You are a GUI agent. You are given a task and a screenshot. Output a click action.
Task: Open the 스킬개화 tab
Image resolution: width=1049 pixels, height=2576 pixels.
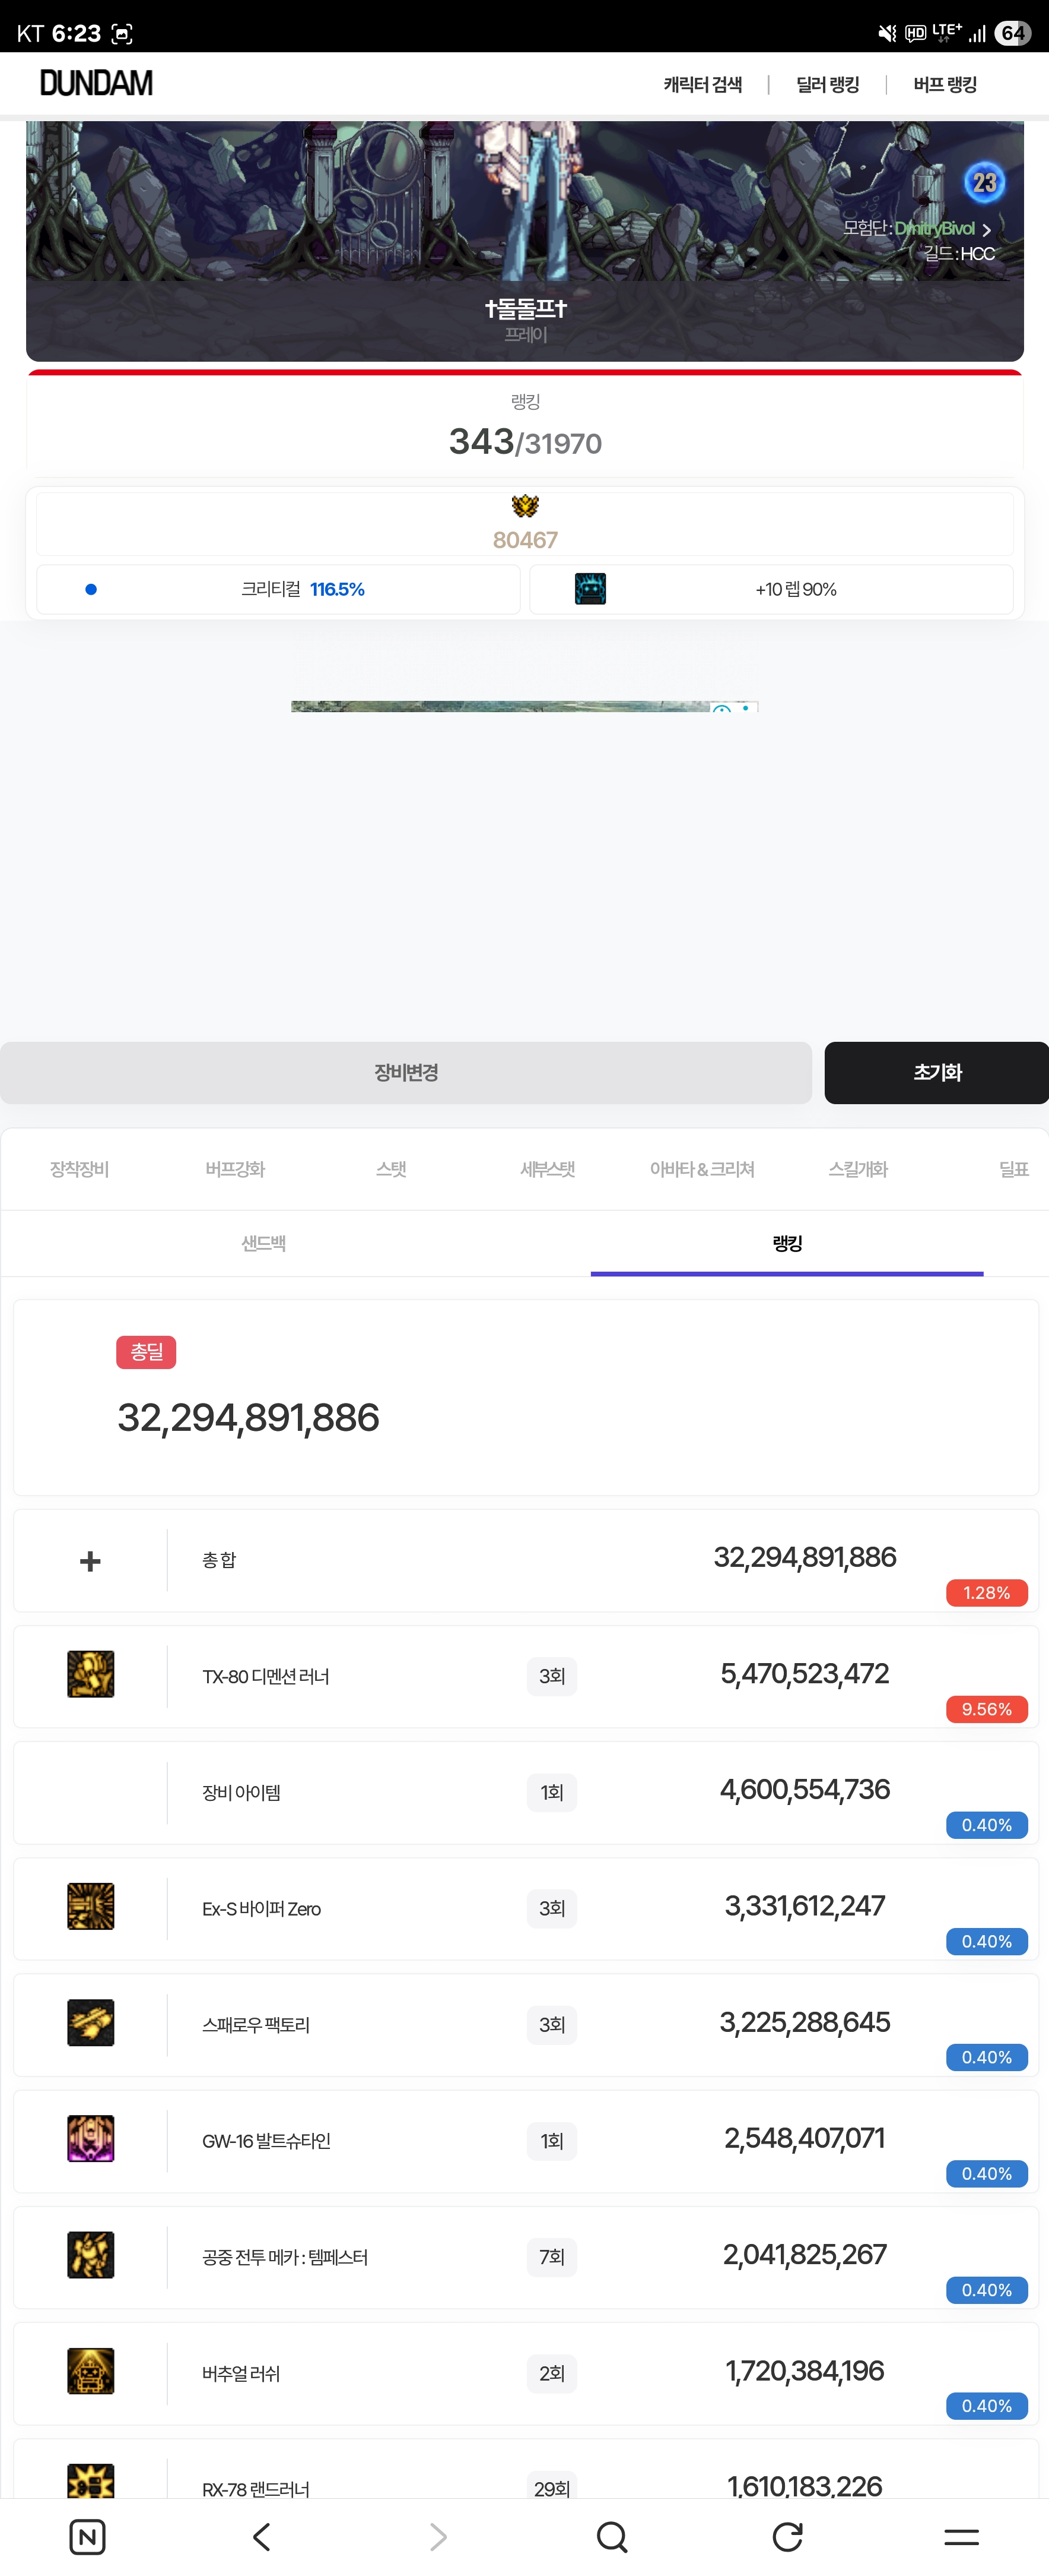click(x=857, y=1169)
